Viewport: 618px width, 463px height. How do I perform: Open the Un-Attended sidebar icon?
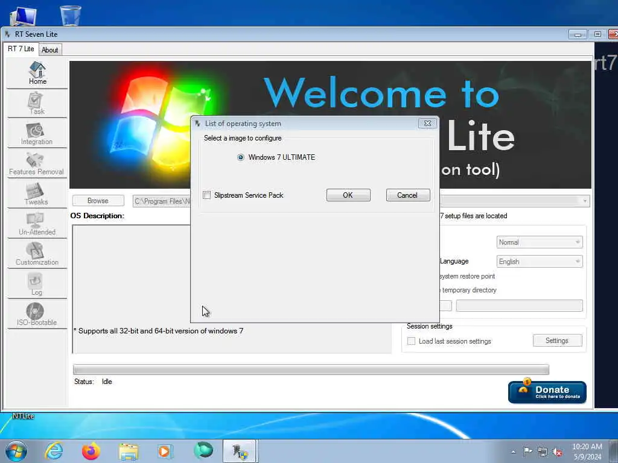(37, 224)
